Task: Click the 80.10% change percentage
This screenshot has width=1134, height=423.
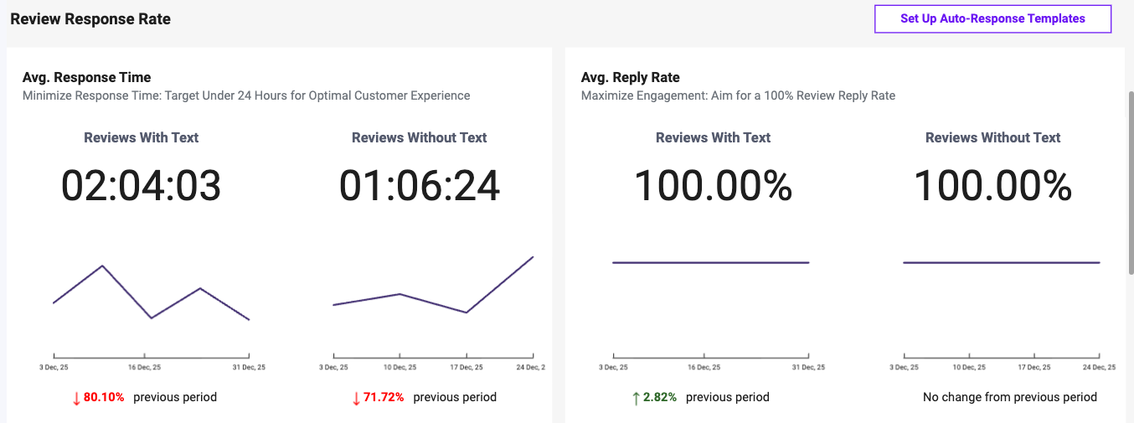Action: point(104,397)
